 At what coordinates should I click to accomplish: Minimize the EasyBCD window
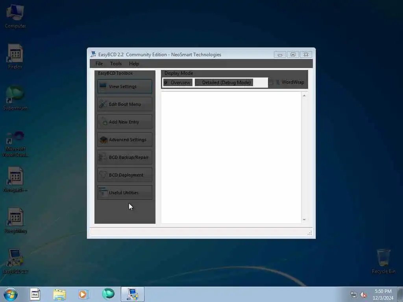point(280,54)
